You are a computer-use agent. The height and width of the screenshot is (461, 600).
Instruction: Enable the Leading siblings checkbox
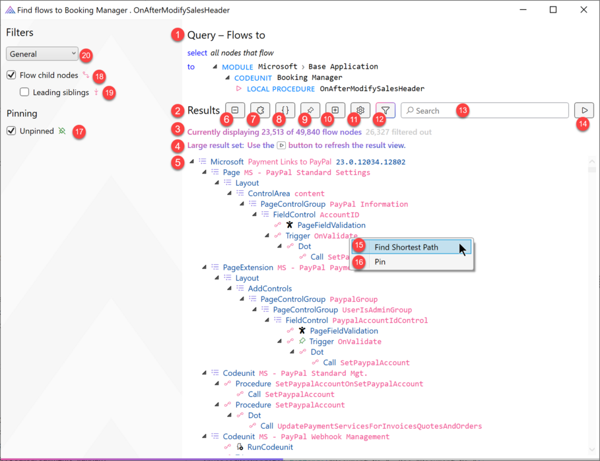coord(24,92)
